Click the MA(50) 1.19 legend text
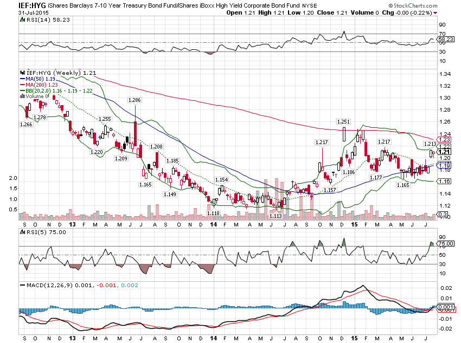Image resolution: width=461 pixels, height=343 pixels. pyautogui.click(x=40, y=79)
